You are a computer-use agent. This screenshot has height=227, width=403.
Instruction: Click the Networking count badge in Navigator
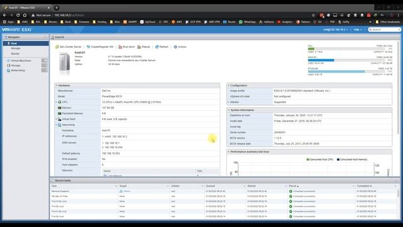(45, 70)
